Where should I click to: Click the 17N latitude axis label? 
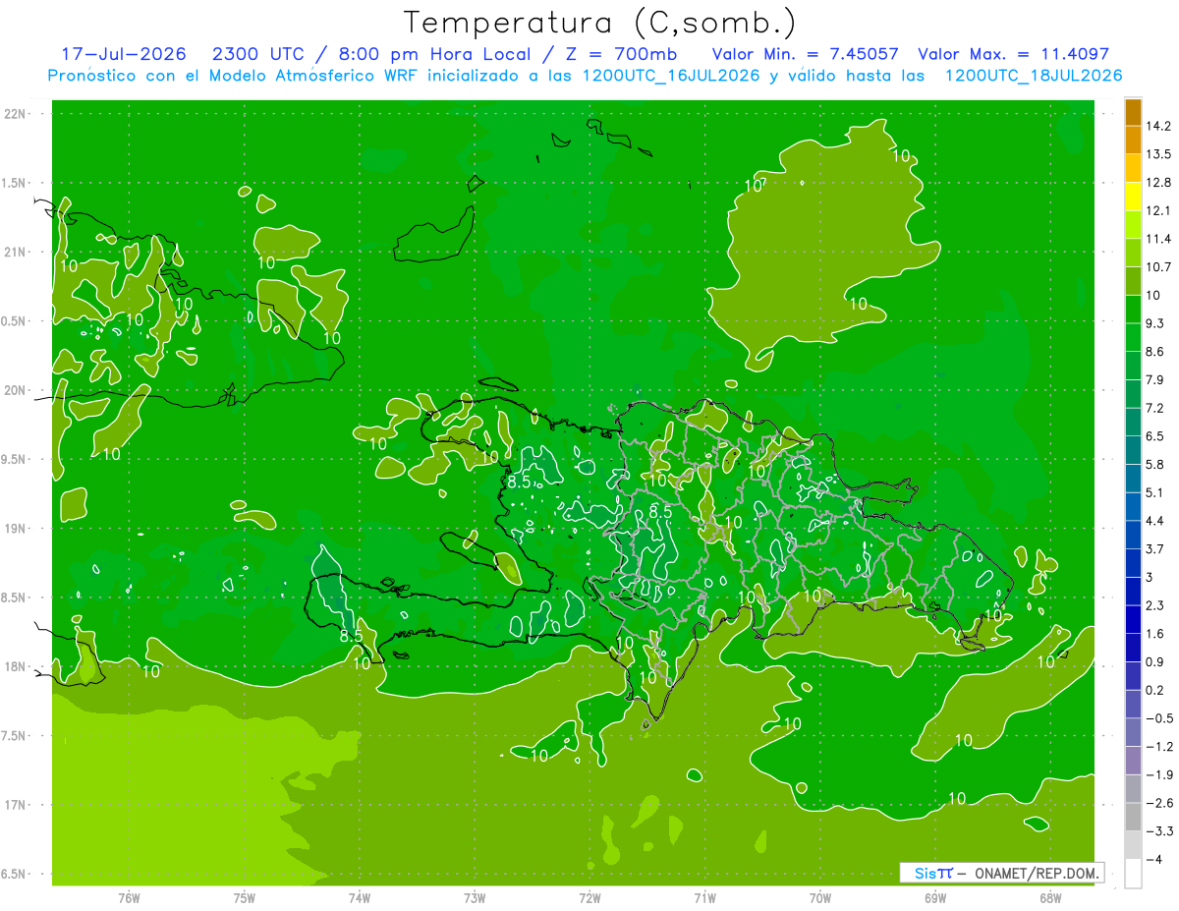[x=17, y=805]
